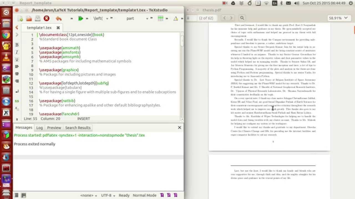Toggle the side panel icon in the status bar

(16, 195)
